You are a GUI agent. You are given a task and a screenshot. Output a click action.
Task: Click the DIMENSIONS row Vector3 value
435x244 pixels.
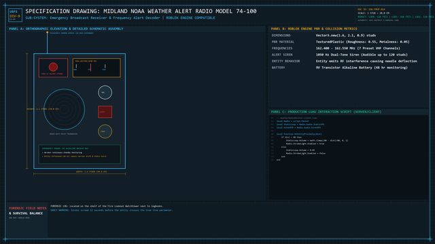(346, 35)
